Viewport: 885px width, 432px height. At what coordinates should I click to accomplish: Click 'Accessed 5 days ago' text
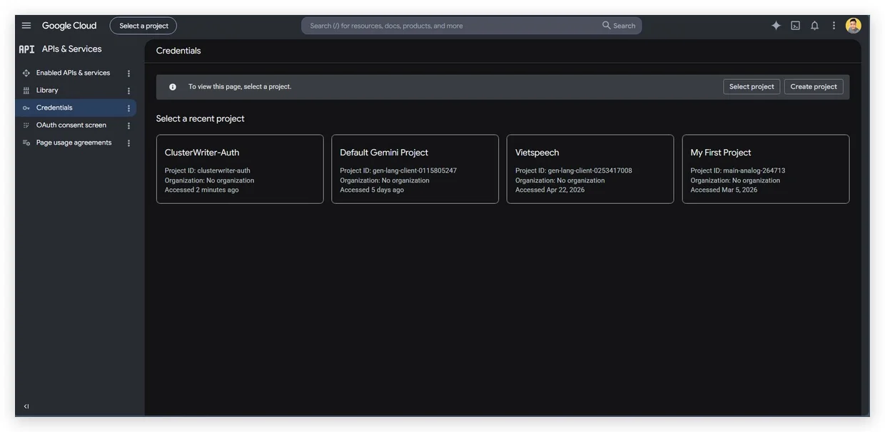tap(372, 190)
